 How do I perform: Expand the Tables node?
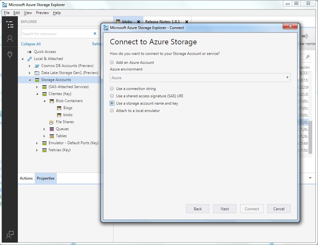pyautogui.click(x=44, y=136)
